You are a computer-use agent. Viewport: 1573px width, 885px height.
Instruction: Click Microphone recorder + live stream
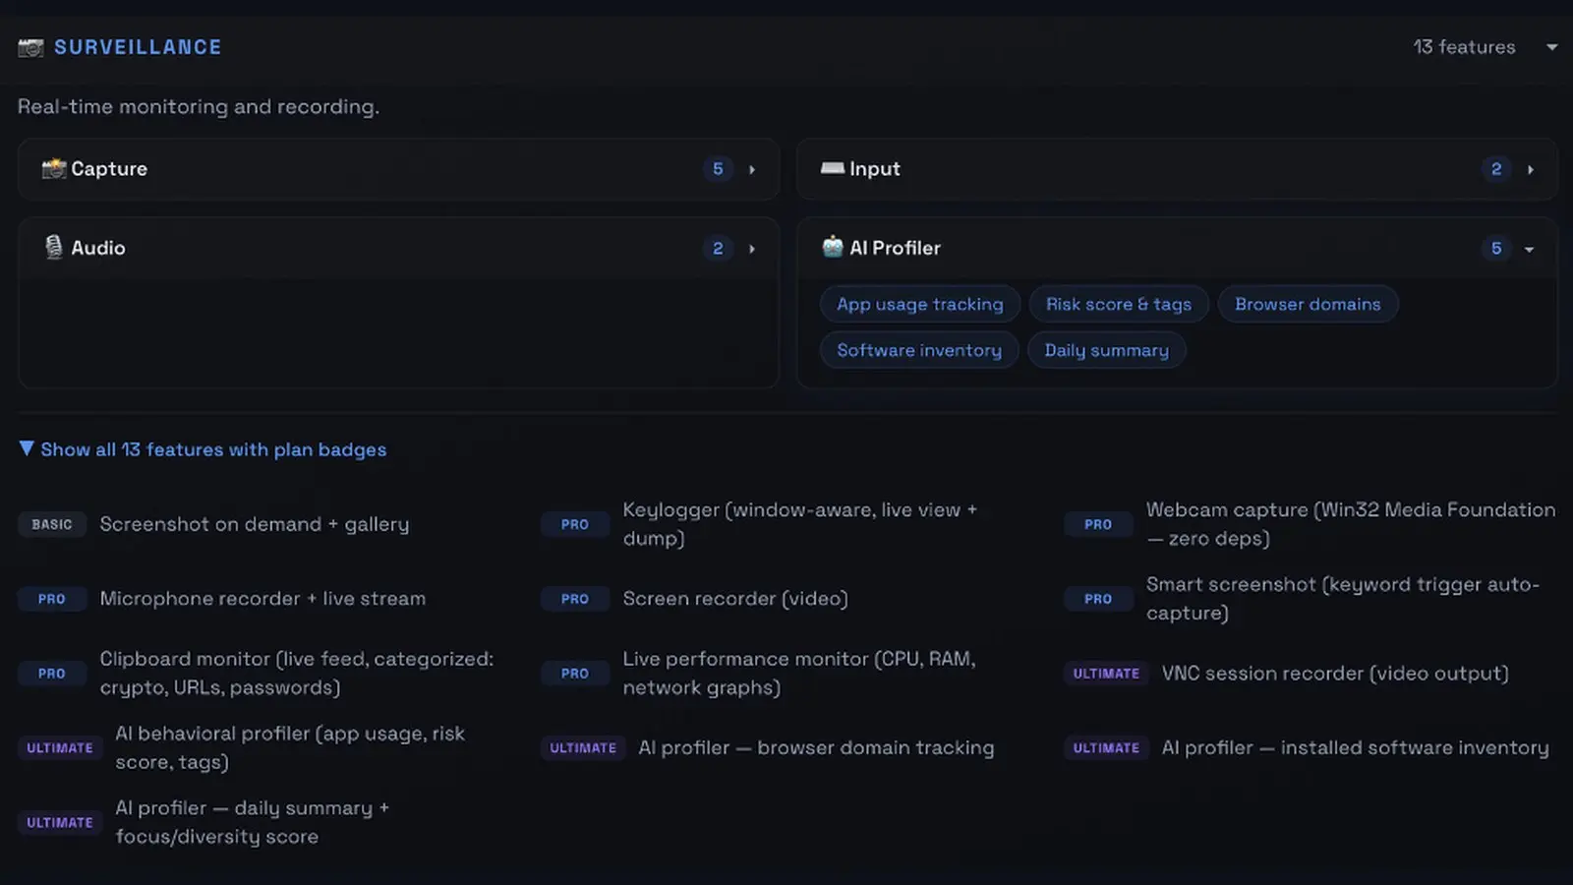(x=262, y=599)
